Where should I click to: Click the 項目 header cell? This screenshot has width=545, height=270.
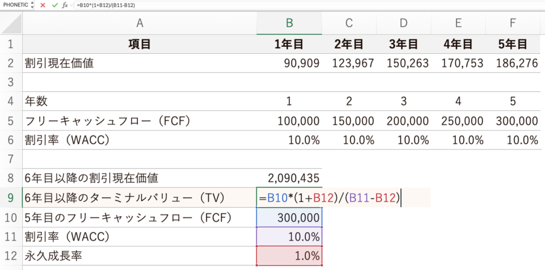pos(139,44)
